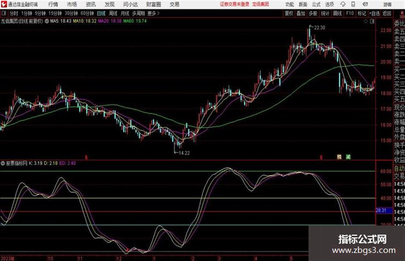Click the ED: 2.40 indicator value
Viewport: 405px width, 261px height.
point(67,163)
